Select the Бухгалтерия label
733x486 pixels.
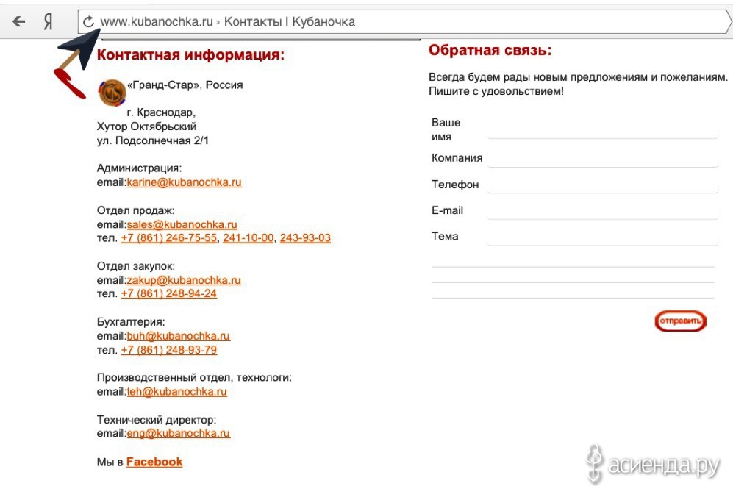pyautogui.click(x=131, y=322)
